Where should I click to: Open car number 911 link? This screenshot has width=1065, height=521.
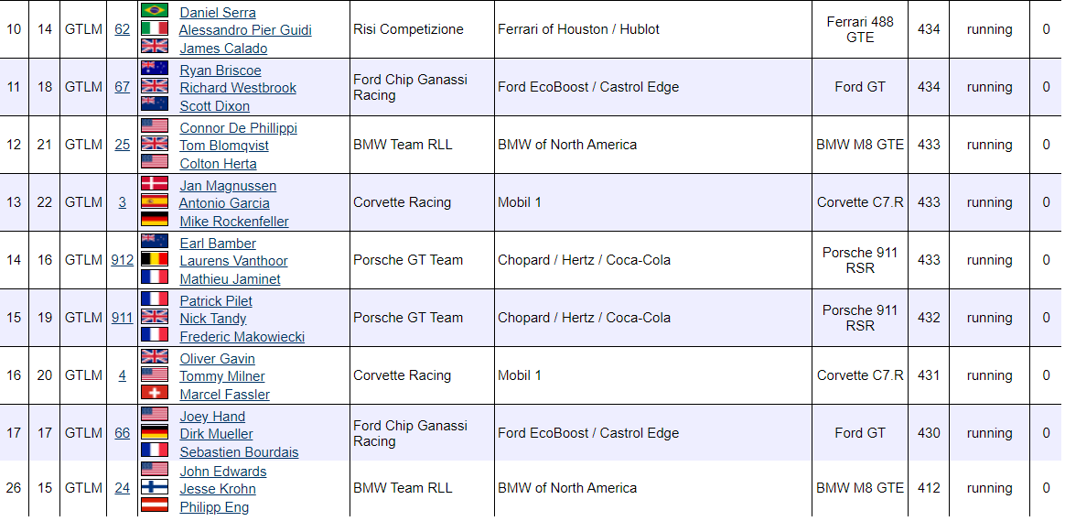pos(123,318)
